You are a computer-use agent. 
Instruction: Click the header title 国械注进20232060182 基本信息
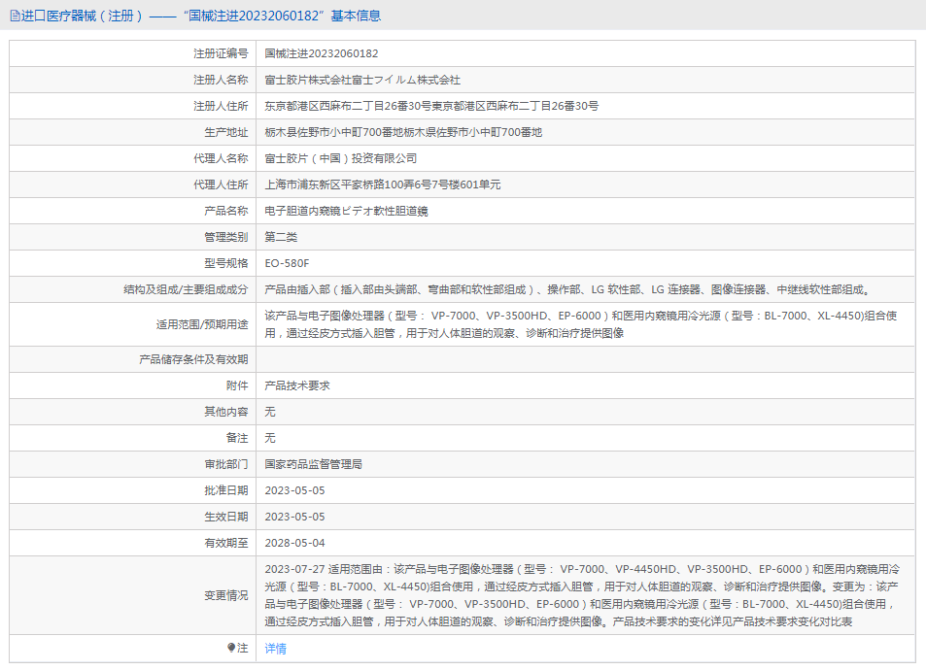[282, 16]
